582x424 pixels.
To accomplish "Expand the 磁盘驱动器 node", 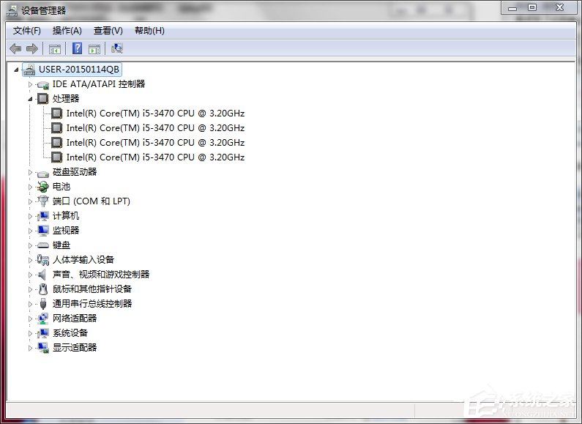I will pyautogui.click(x=30, y=172).
